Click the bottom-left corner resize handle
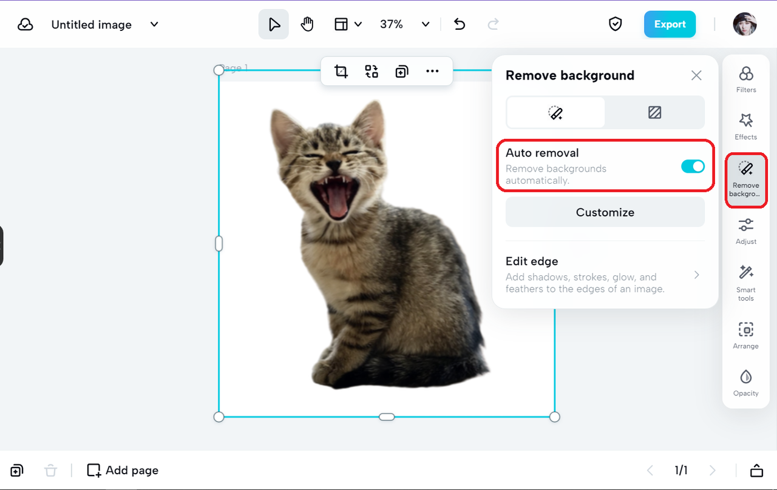This screenshot has width=777, height=490. coord(219,417)
